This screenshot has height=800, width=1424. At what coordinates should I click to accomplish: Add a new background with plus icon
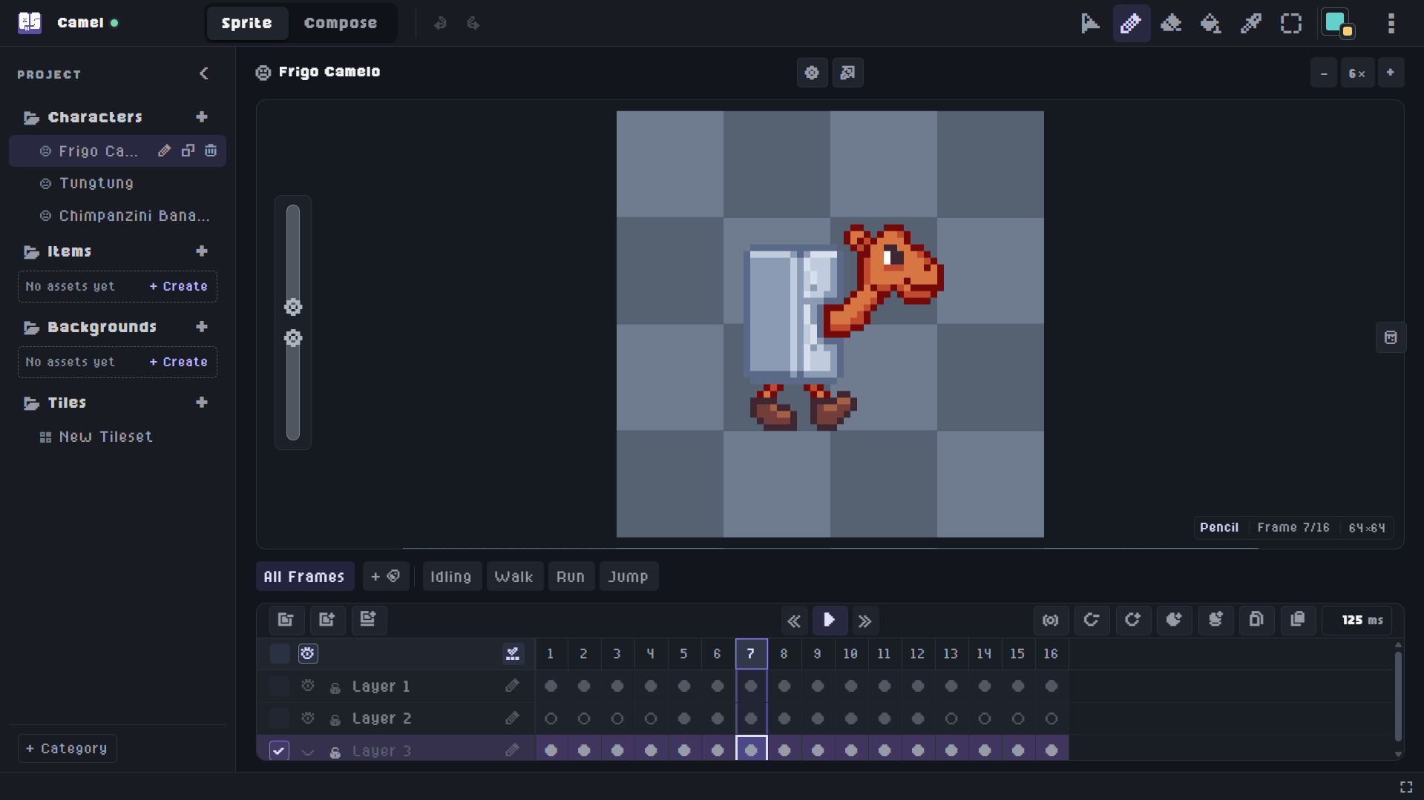click(202, 327)
